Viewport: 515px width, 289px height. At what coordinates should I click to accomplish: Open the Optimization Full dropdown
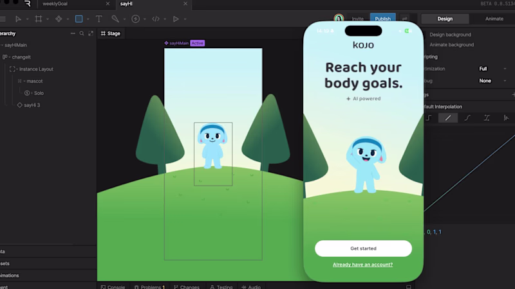click(x=493, y=69)
